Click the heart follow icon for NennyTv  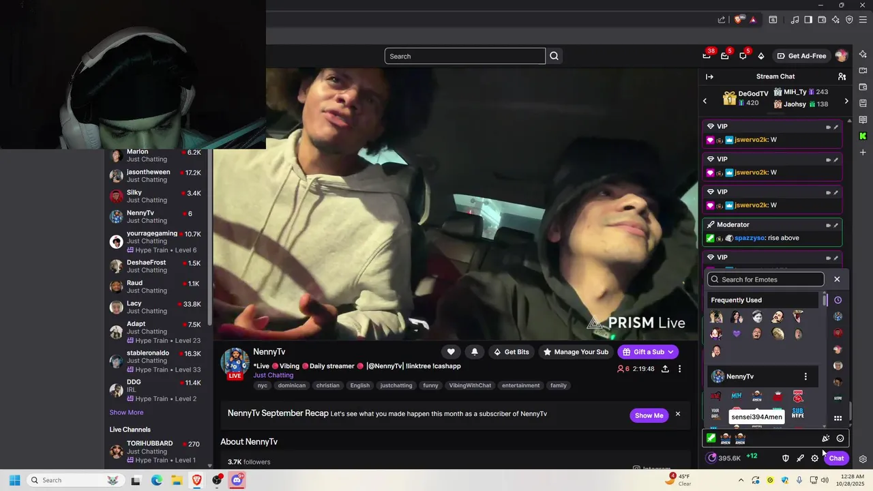click(x=451, y=352)
